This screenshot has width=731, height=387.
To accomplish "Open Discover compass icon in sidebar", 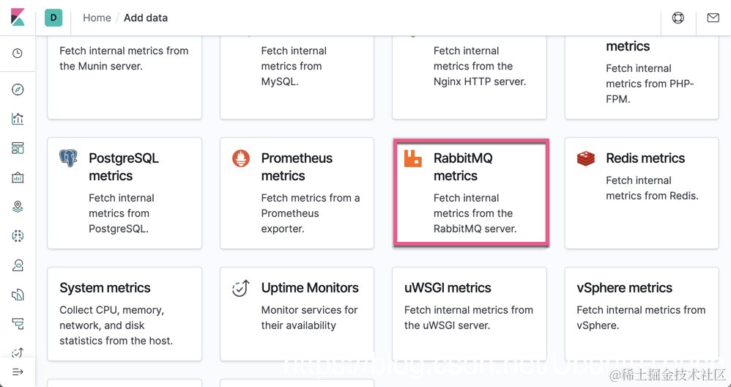I will click(18, 89).
